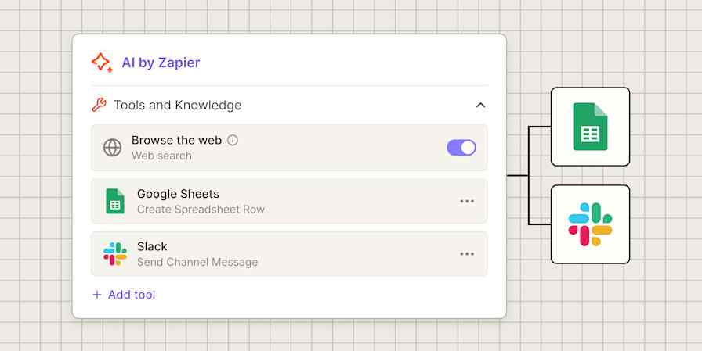Select the Google Sheets node on the canvas
702x351 pixels.
click(x=590, y=127)
